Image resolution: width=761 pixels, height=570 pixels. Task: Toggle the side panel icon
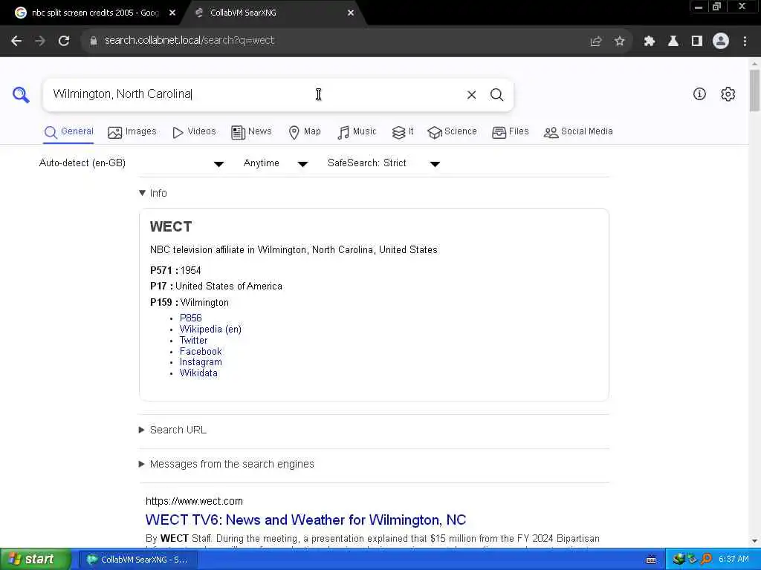pyautogui.click(x=697, y=42)
